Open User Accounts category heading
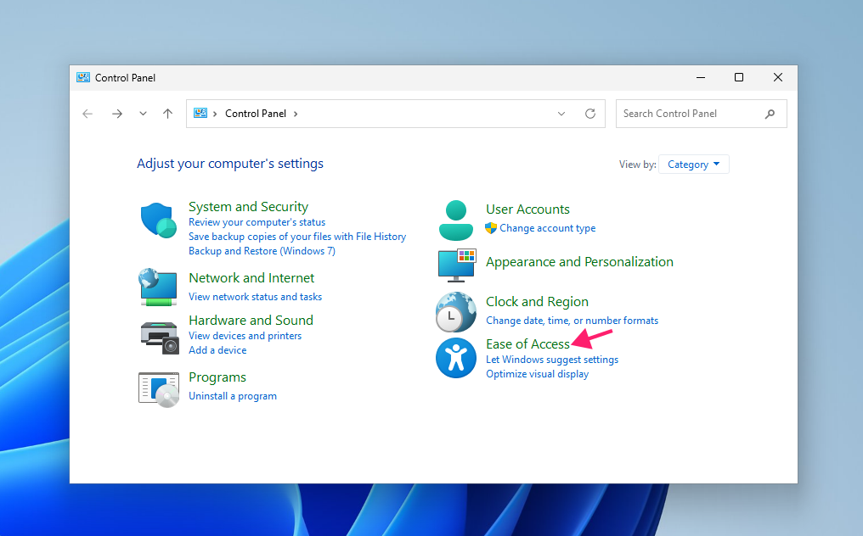This screenshot has width=863, height=536. pyautogui.click(x=527, y=209)
